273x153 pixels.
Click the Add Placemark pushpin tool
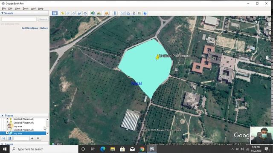(63, 13)
